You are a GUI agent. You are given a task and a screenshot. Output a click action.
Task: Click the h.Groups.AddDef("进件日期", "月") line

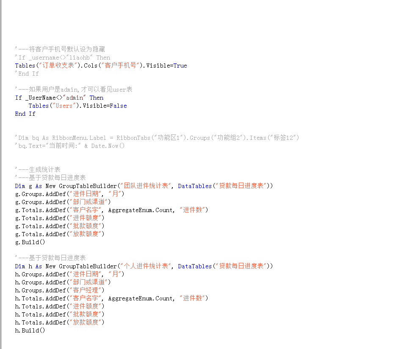(69, 274)
